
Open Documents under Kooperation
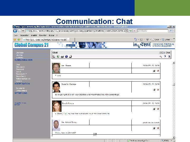point(20,88)
